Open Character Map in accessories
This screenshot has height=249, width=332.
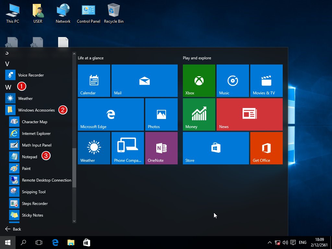pyautogui.click(x=34, y=122)
